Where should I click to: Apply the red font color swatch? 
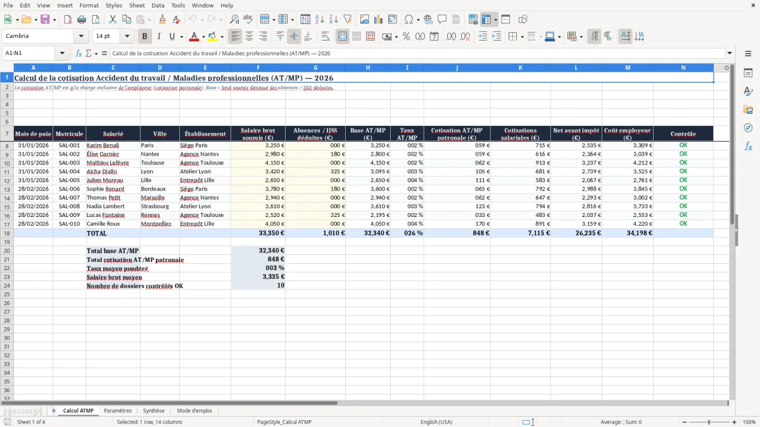point(195,37)
